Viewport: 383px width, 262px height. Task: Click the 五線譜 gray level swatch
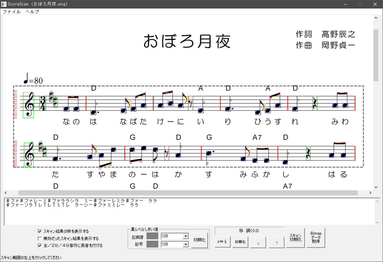(x=152, y=236)
